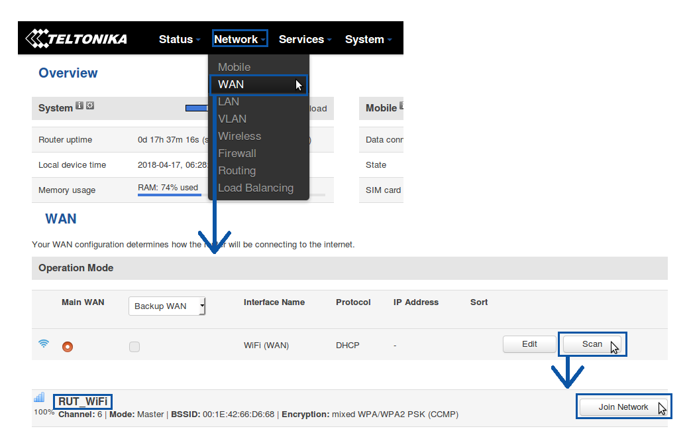Open the Network menu

pos(240,40)
